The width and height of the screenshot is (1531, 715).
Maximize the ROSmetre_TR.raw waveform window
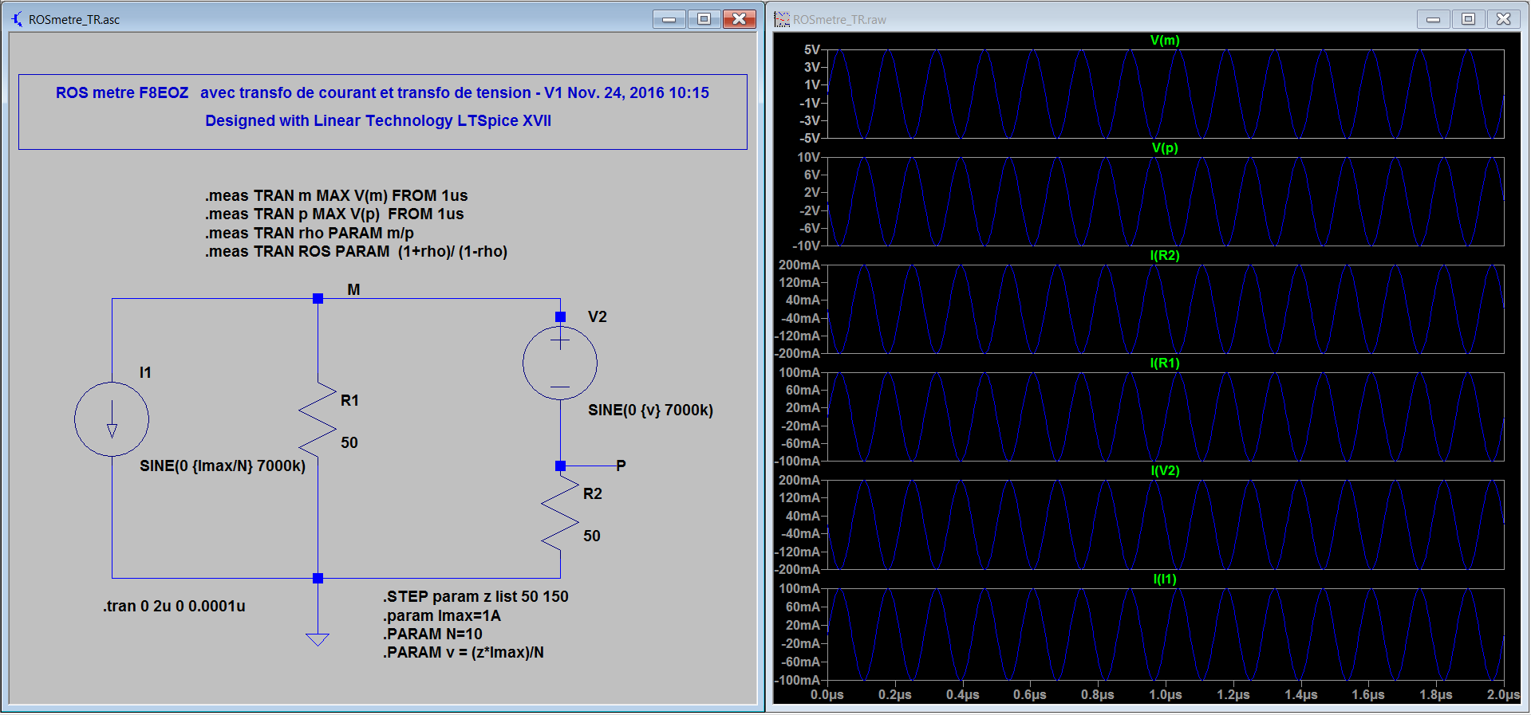coord(1468,19)
